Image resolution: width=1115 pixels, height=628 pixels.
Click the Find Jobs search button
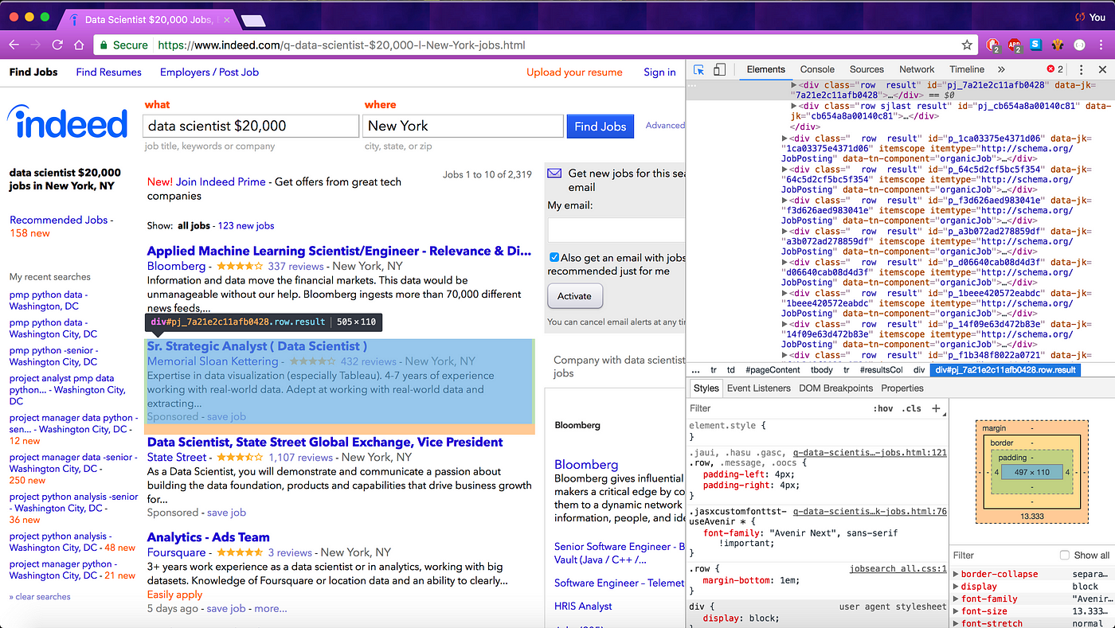[601, 126]
